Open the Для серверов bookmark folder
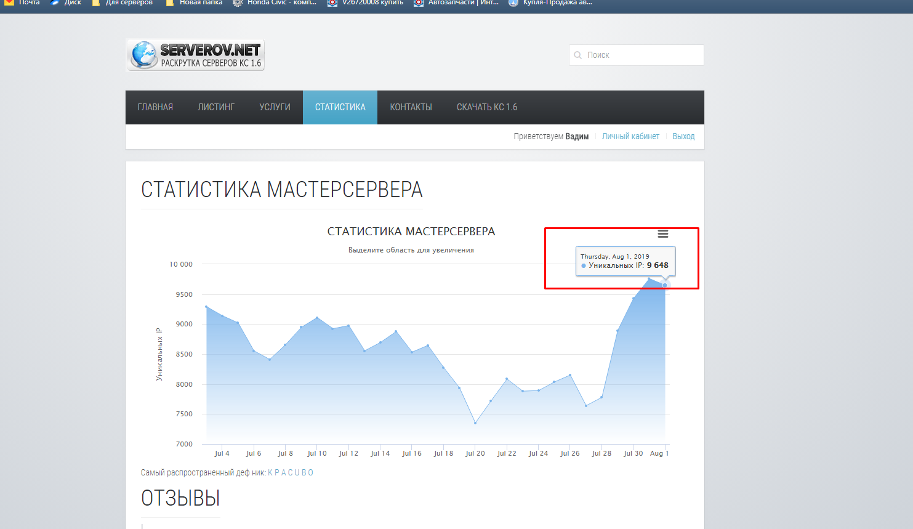Image resolution: width=913 pixels, height=529 pixels. (123, 2)
